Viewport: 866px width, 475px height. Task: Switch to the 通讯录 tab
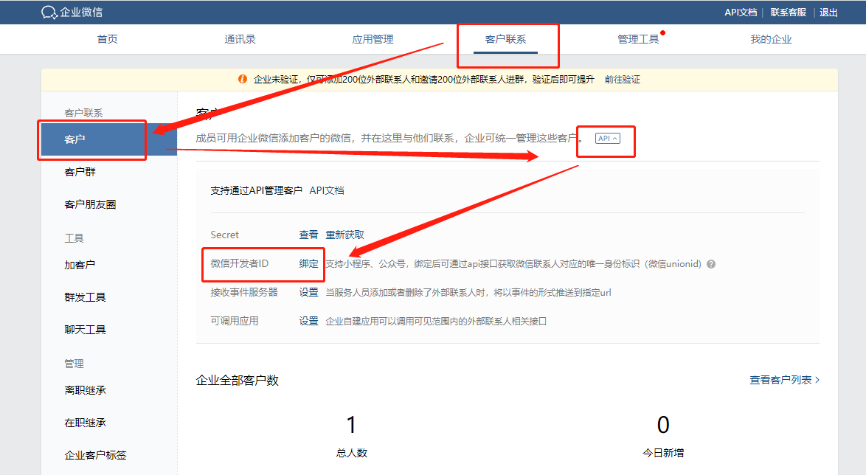[x=240, y=39]
